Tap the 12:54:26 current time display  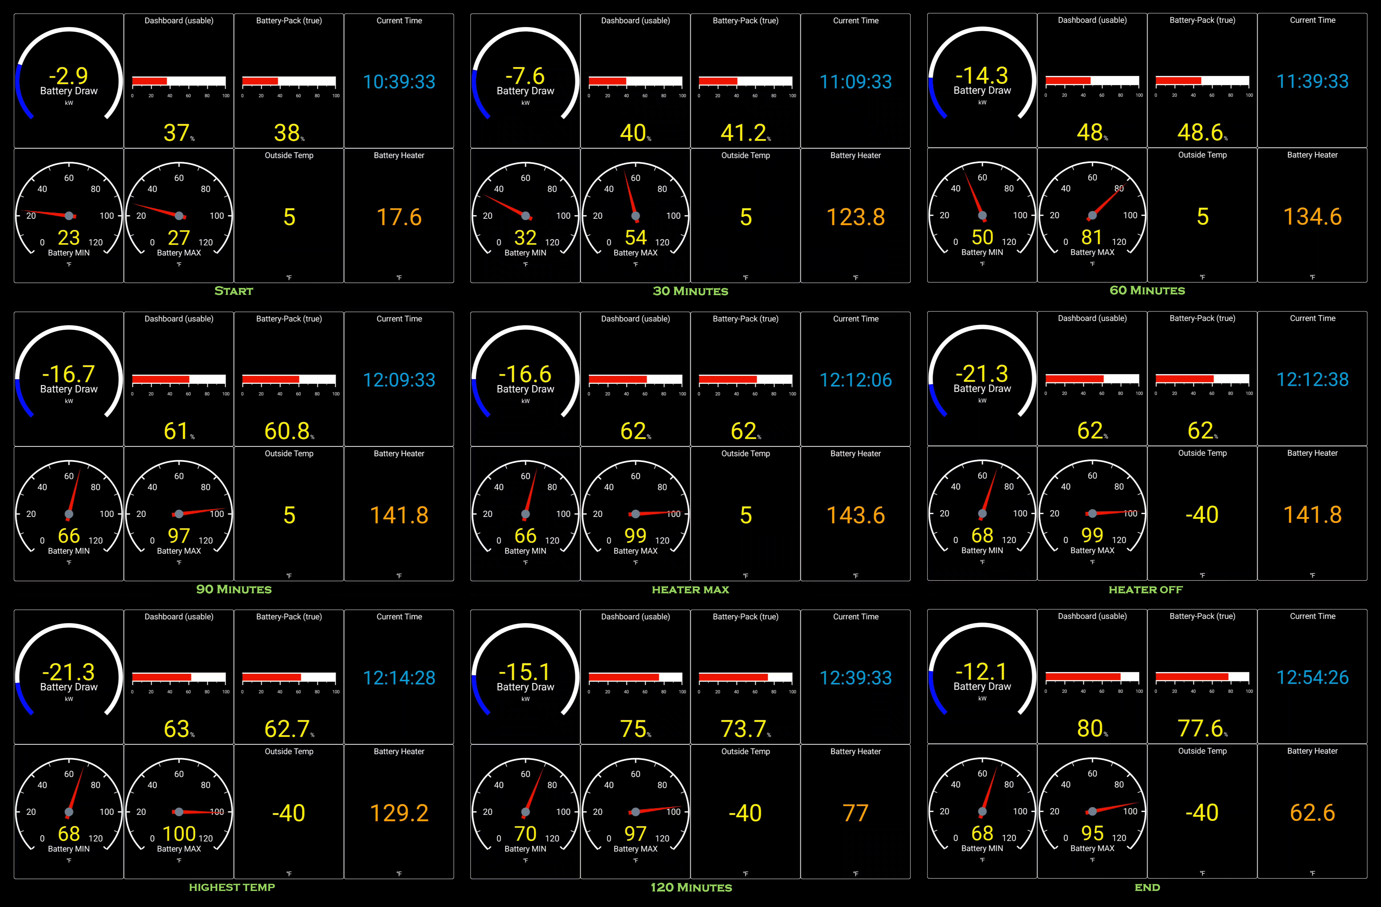pos(1312,677)
